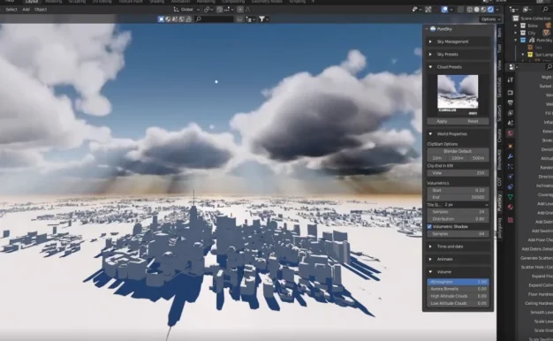
Task: Select the 100m ClipStart option
Action: click(458, 158)
